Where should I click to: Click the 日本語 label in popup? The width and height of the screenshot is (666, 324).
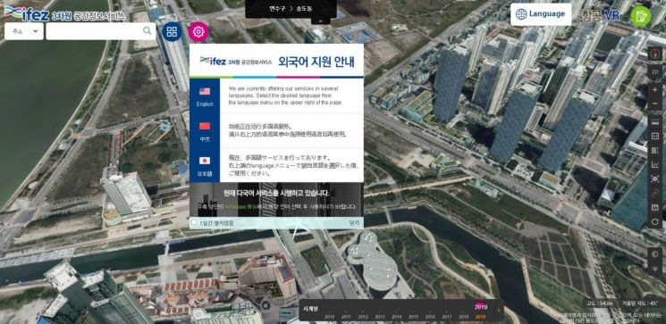tap(205, 174)
